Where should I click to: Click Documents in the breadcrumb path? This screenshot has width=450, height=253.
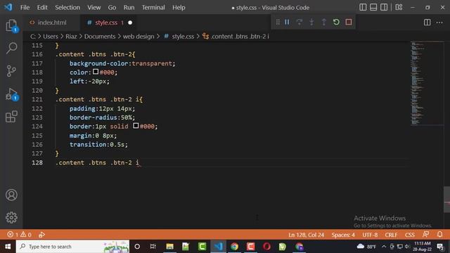[100, 37]
